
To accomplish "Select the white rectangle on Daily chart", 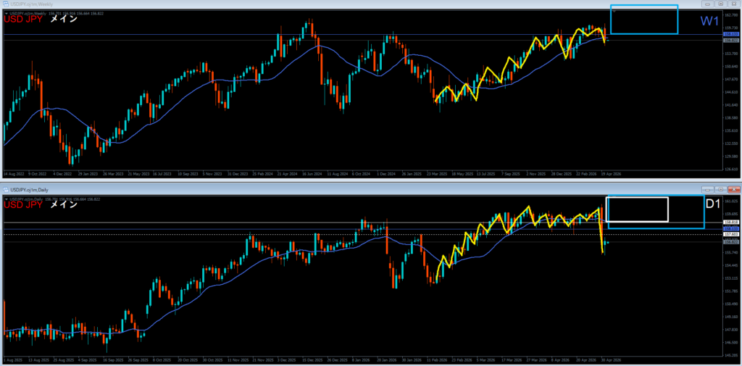I will (637, 209).
